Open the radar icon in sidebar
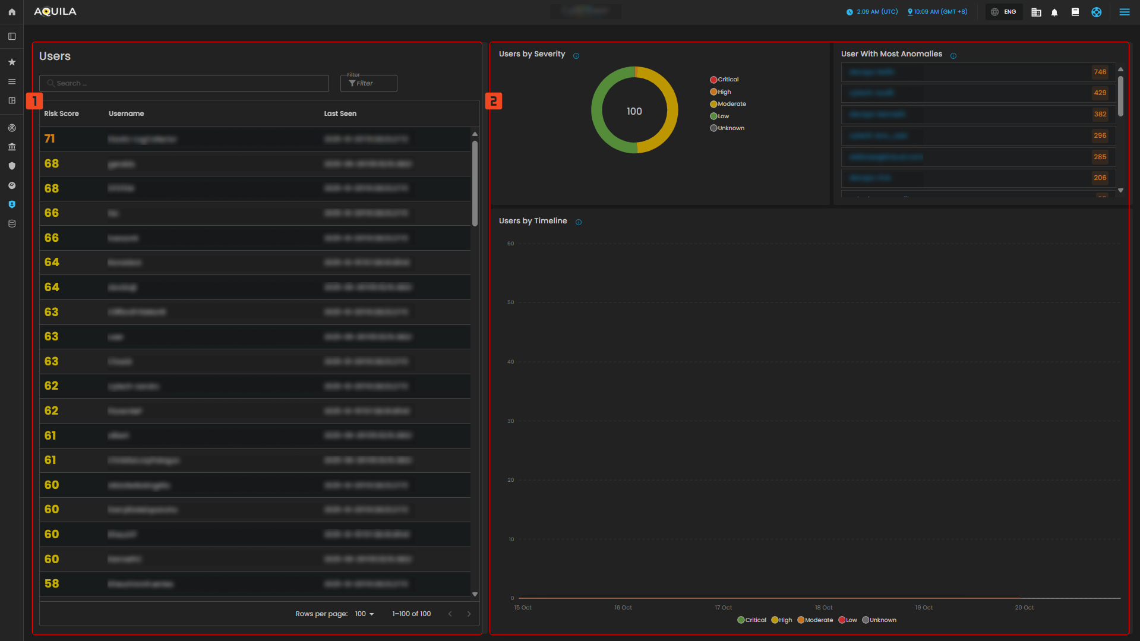This screenshot has height=641, width=1140. (12, 128)
